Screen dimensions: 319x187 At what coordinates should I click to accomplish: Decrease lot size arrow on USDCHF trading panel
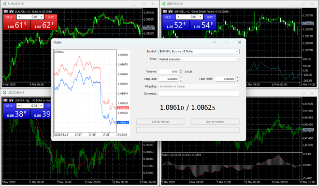[x=19, y=106]
